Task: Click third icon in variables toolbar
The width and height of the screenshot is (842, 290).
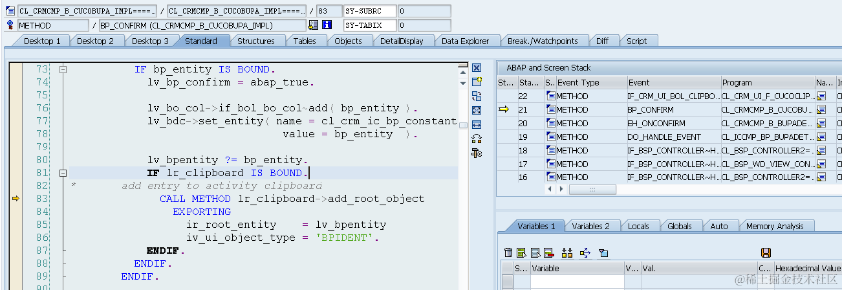Action: pos(535,252)
